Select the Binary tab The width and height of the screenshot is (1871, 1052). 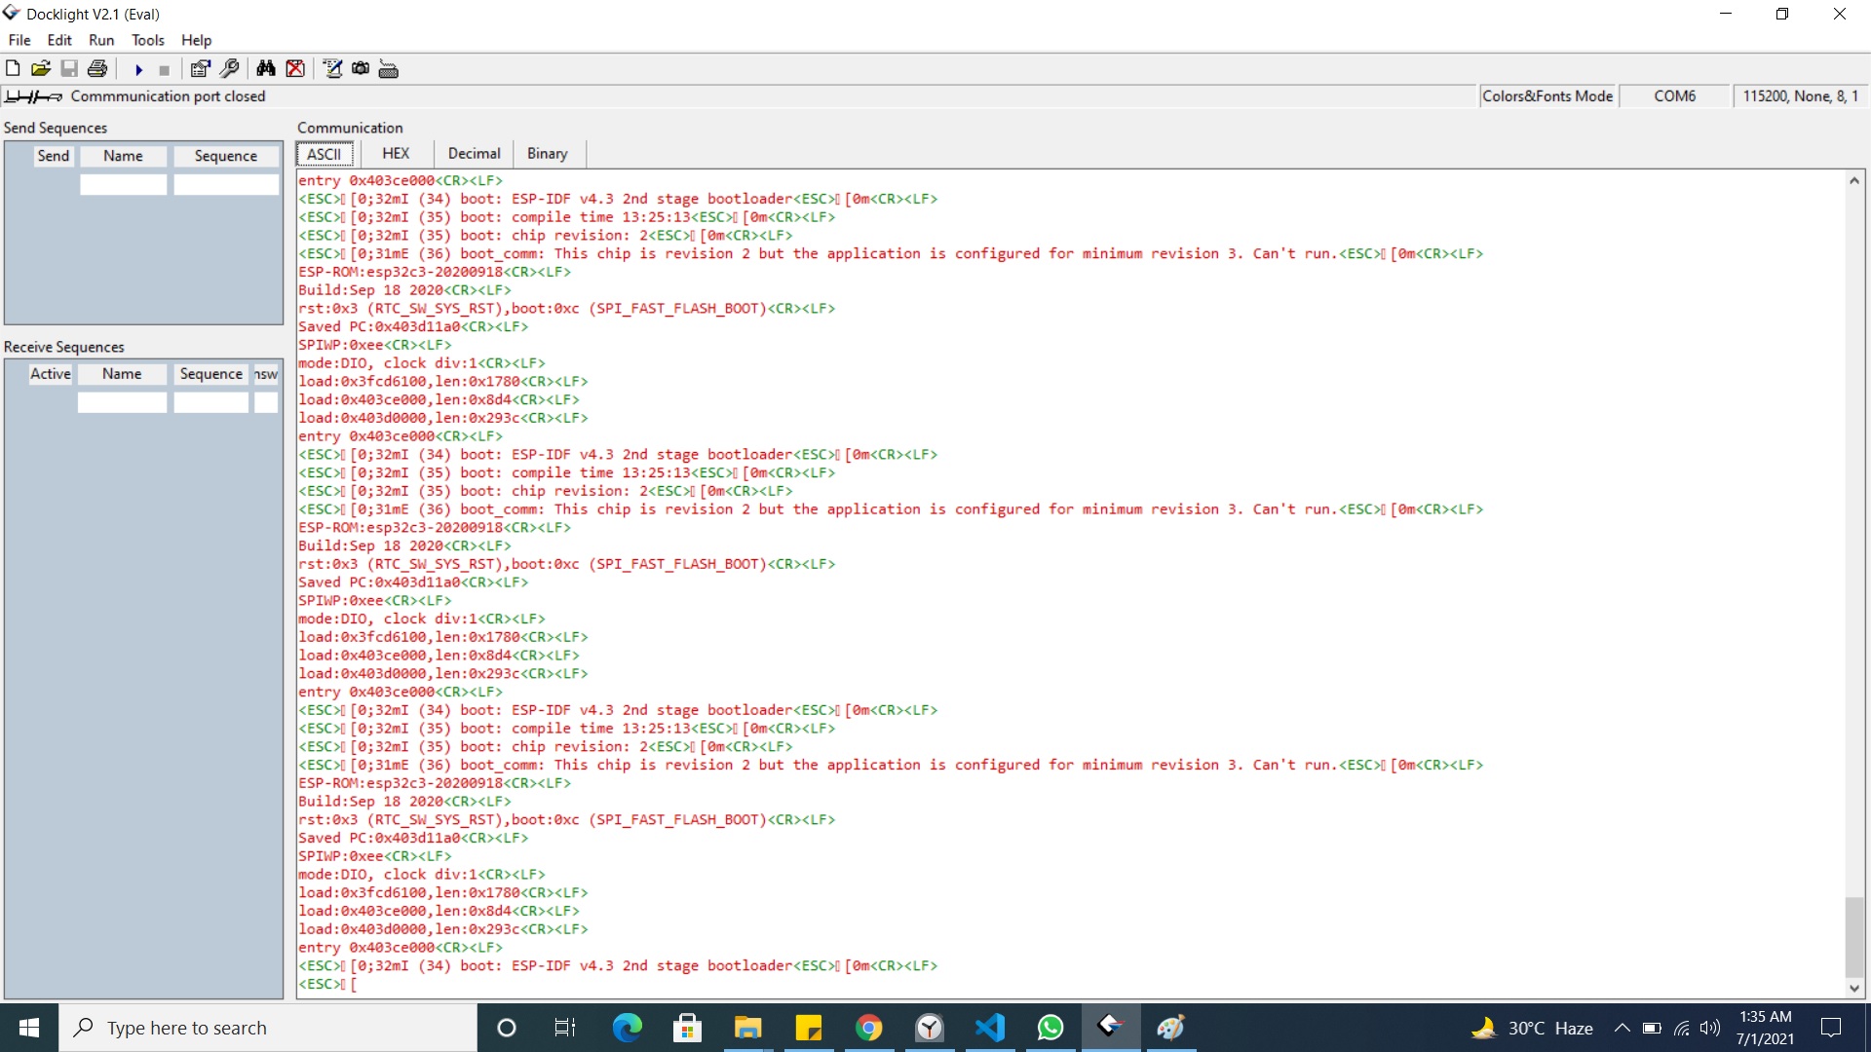[x=546, y=153]
